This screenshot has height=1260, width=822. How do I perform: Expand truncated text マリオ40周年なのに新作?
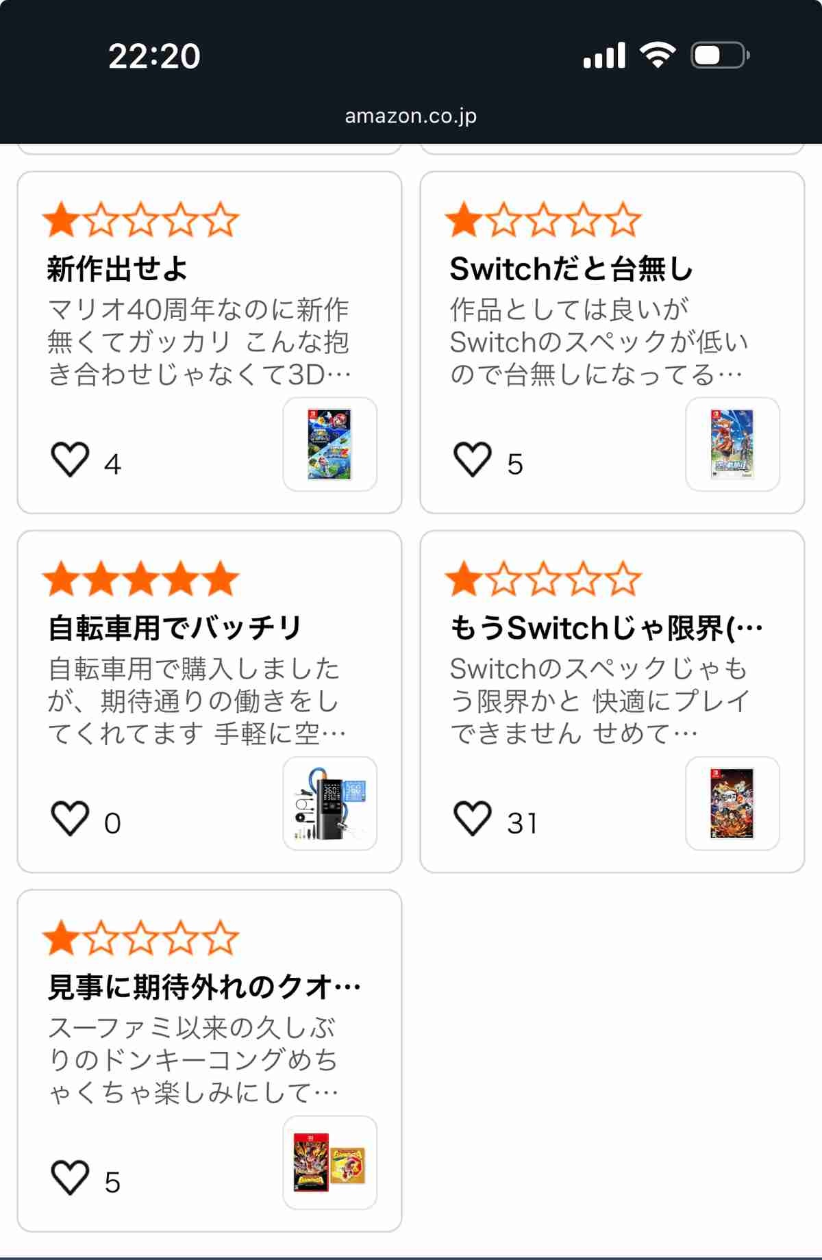click(199, 342)
